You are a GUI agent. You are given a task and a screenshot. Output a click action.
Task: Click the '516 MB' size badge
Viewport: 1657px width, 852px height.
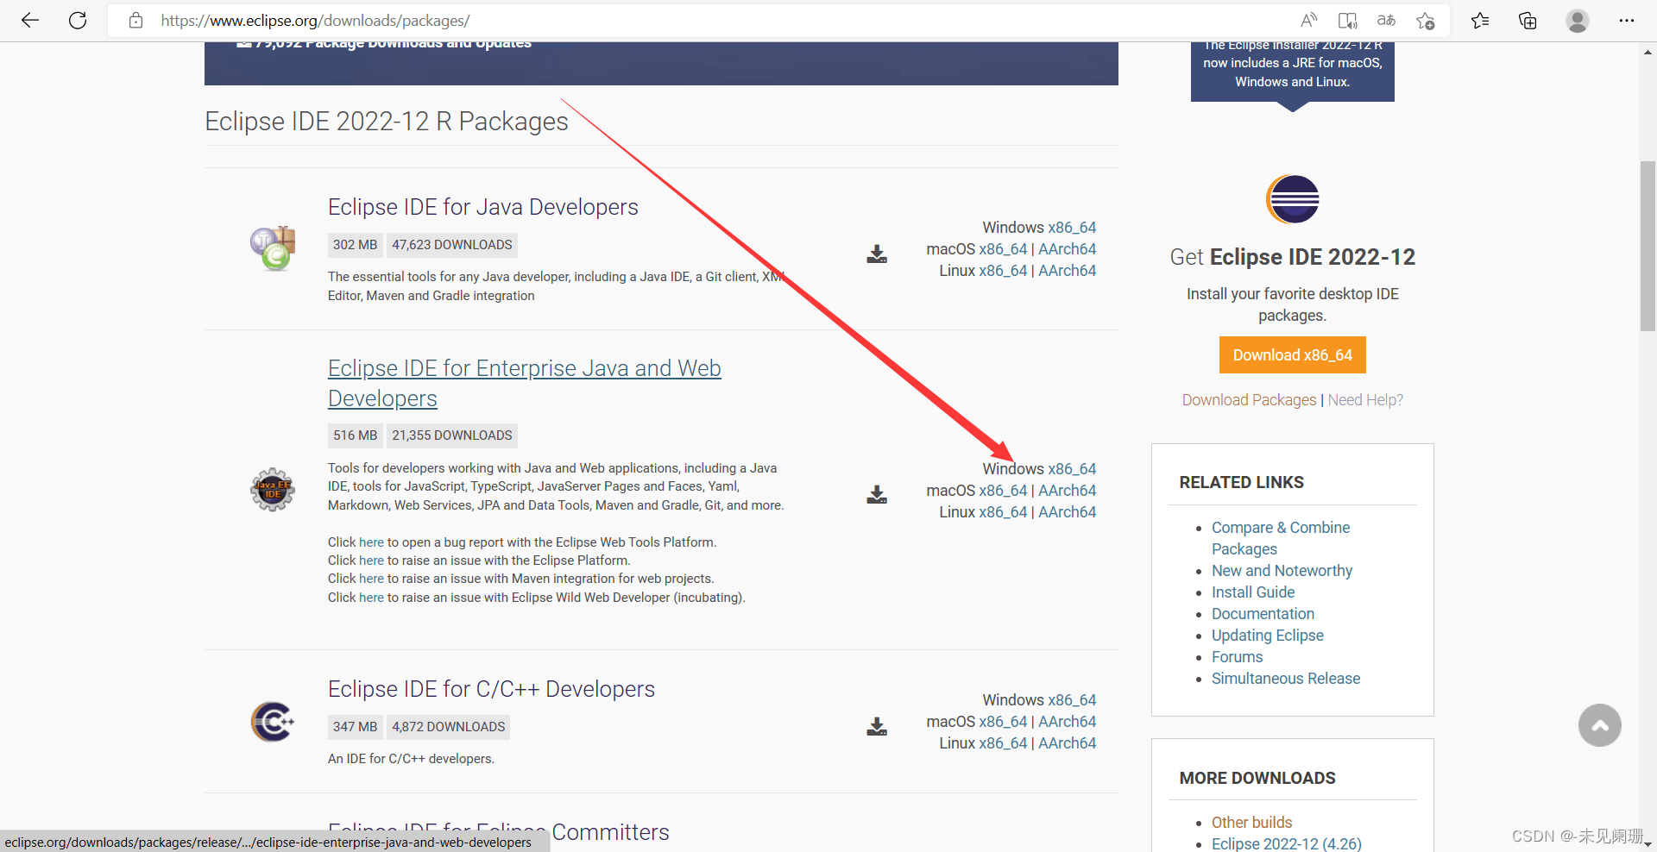tap(356, 435)
